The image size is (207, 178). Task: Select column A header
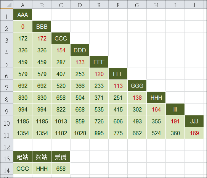point(23,5)
